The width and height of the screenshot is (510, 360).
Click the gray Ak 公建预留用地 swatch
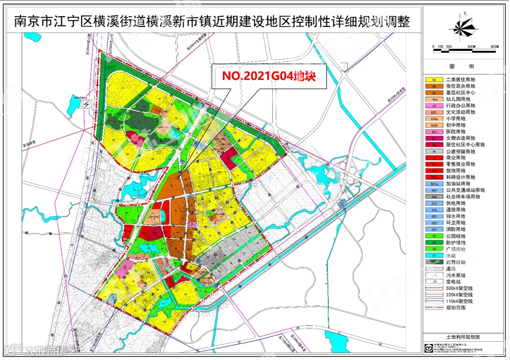(x=434, y=151)
